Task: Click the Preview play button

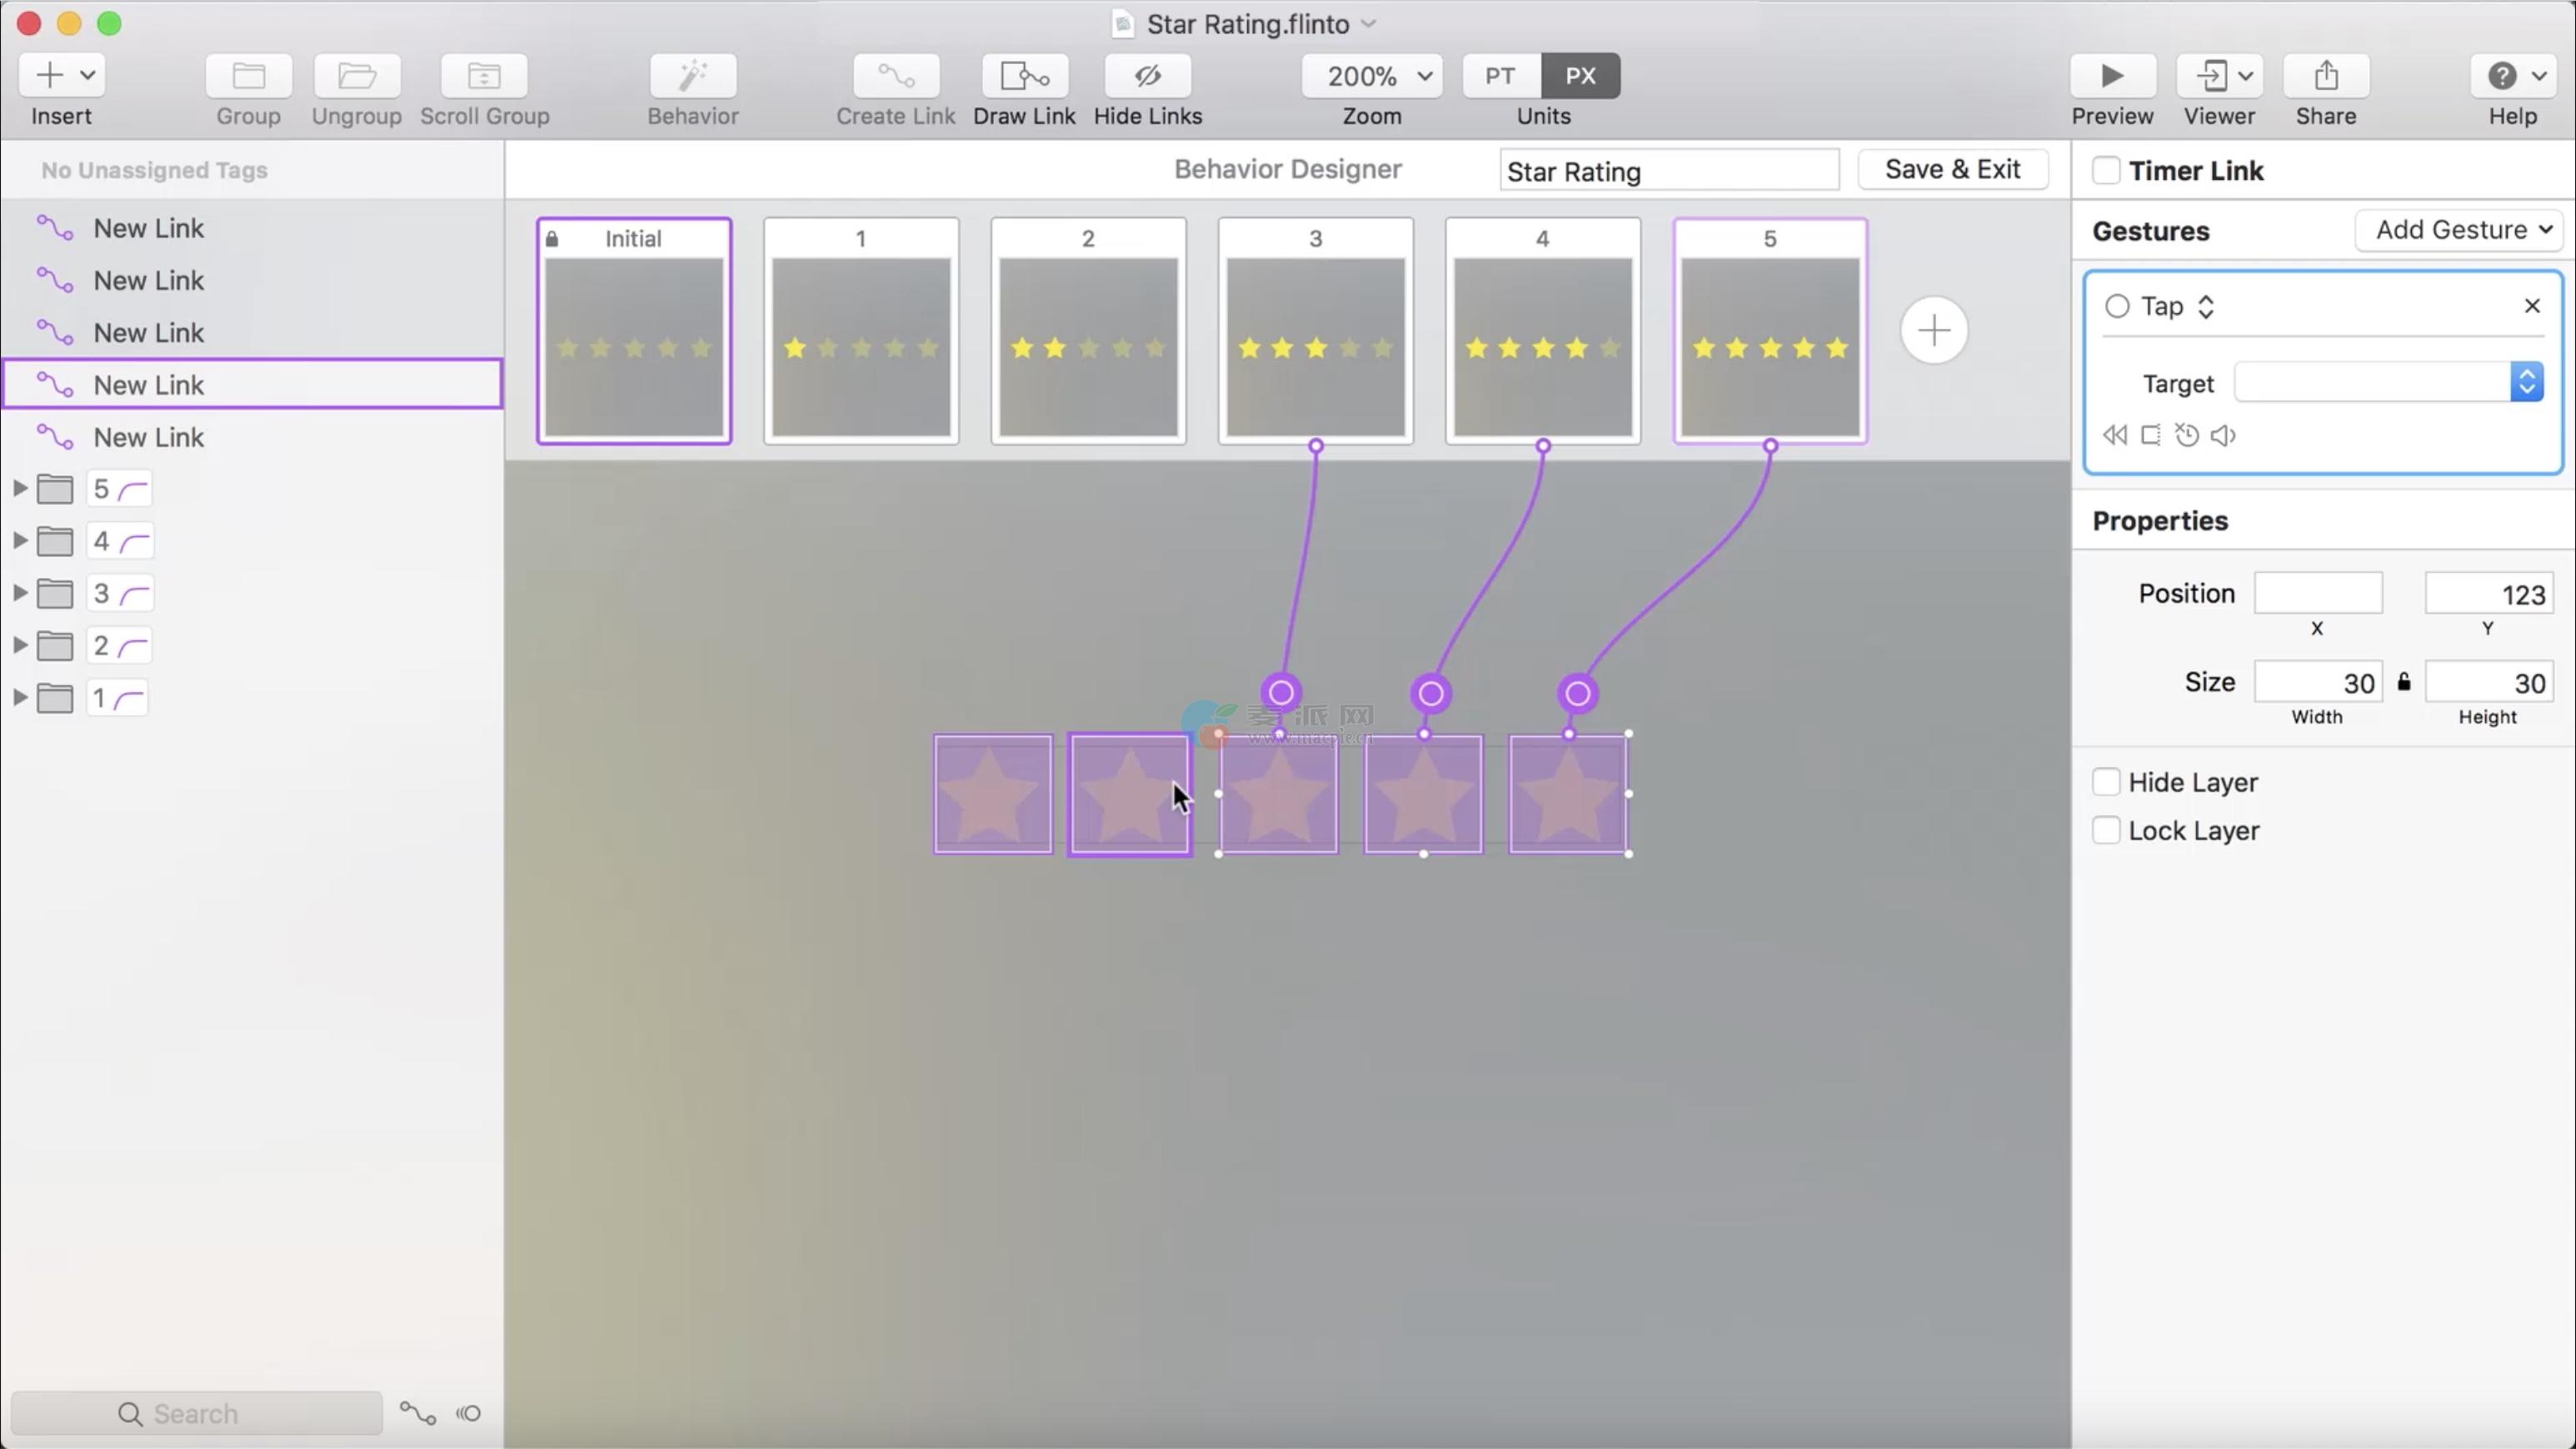Action: (x=2111, y=76)
